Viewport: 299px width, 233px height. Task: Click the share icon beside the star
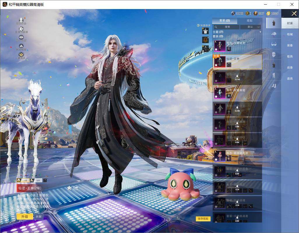tap(76, 188)
